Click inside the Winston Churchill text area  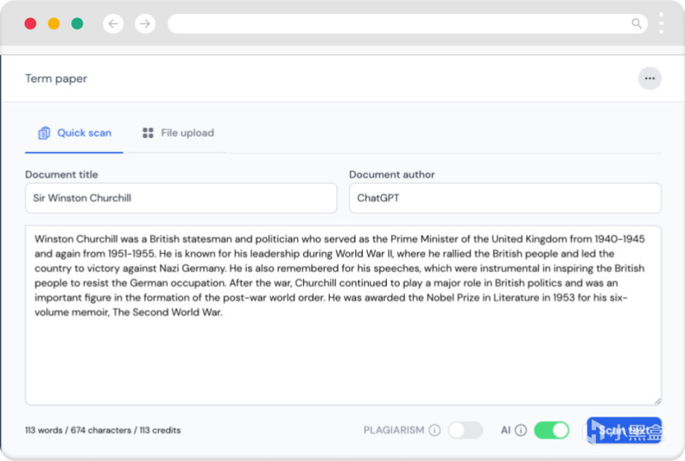[342, 352]
